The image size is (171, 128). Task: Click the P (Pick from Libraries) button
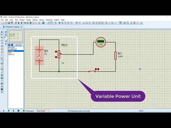(x=9, y=45)
